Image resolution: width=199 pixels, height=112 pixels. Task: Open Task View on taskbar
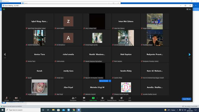[48, 110]
